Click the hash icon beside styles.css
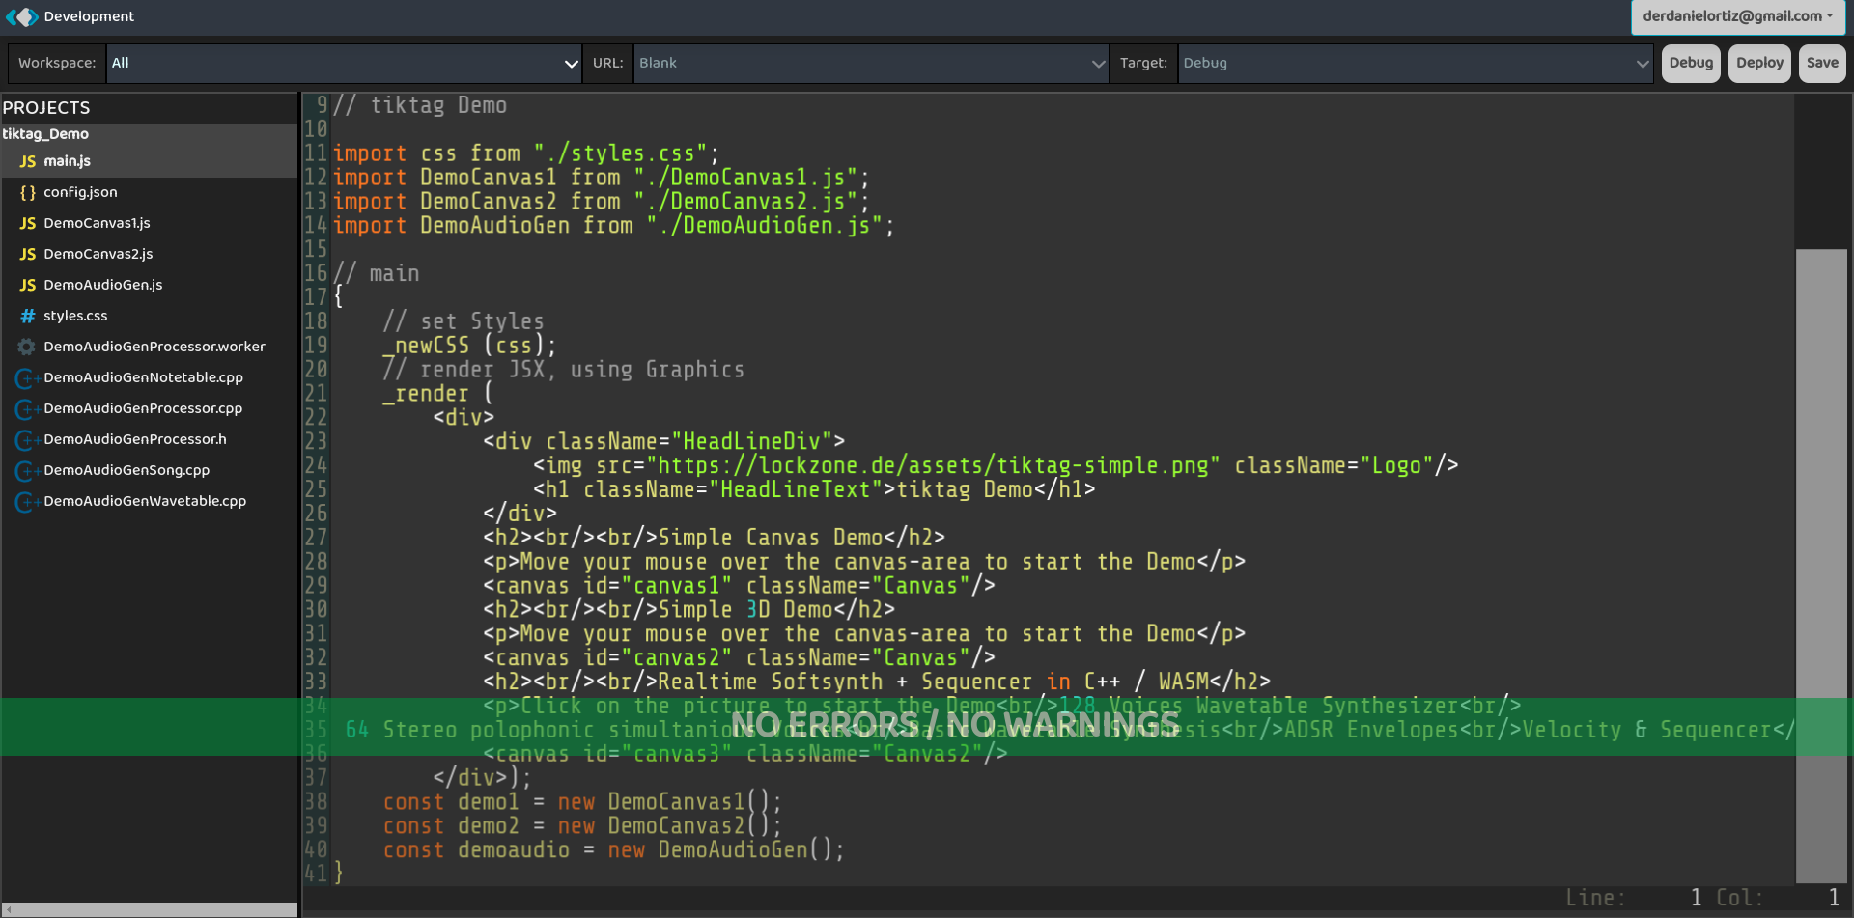 pos(28,316)
